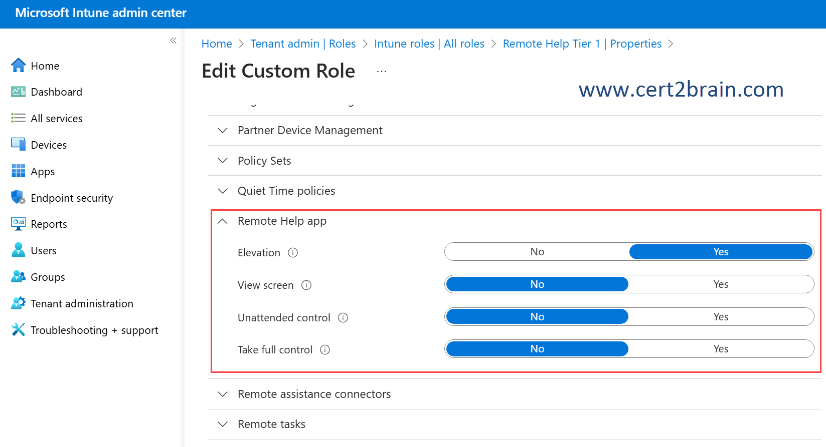Image resolution: width=826 pixels, height=447 pixels.
Task: Go to Tenant admin | Roles breadcrumb
Action: coord(303,44)
